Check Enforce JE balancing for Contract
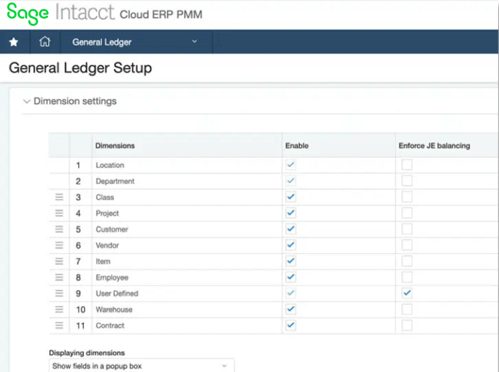The image size is (499, 372). click(x=407, y=326)
